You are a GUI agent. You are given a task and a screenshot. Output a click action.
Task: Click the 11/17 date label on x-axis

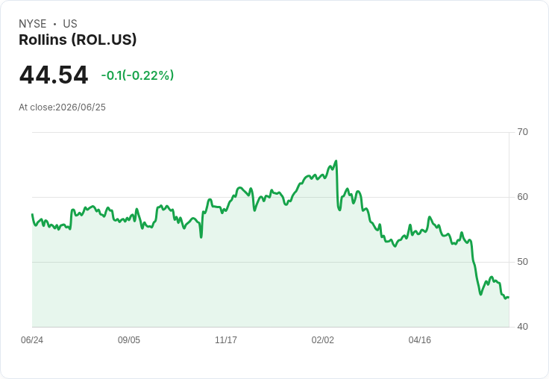[226, 339]
